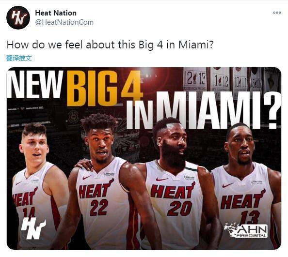Click jersey number 14 in the image
The height and width of the screenshot is (257, 288).
click(29, 212)
